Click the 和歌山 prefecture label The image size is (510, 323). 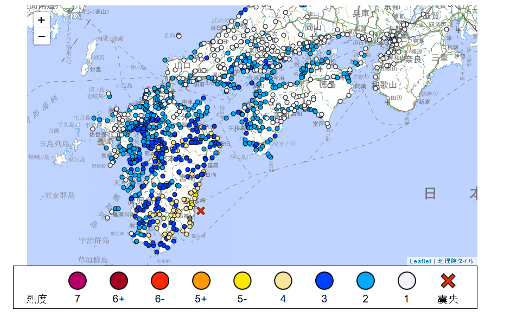(x=385, y=85)
